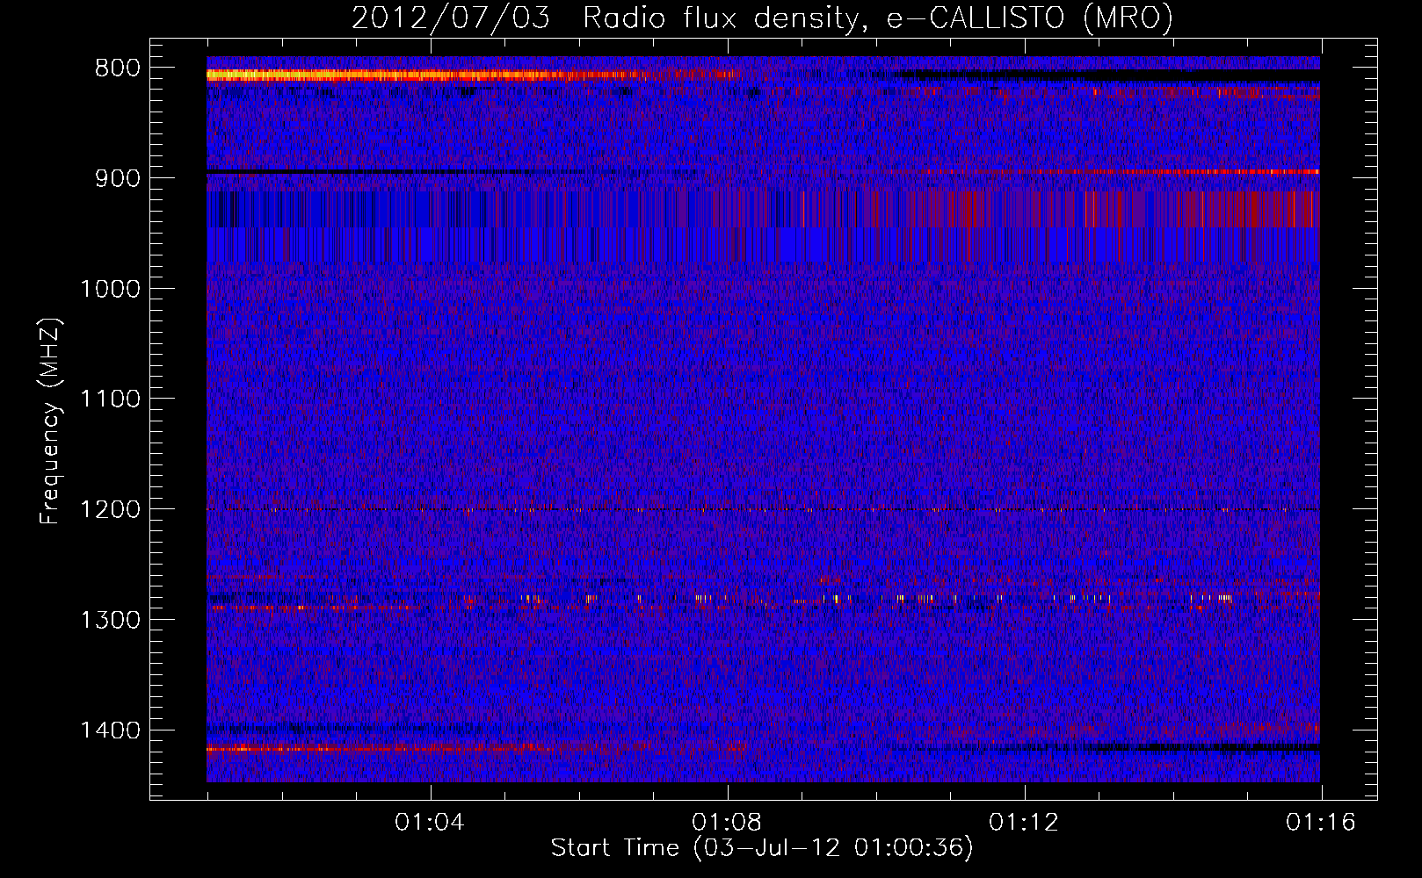Screen dimensions: 1422x878
Task: Click the 'Start Time (03-Jul-12 01:00:36)' label
Action: [x=762, y=848]
